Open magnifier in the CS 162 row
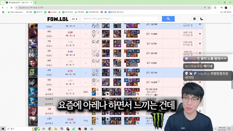 tap(138, 94)
